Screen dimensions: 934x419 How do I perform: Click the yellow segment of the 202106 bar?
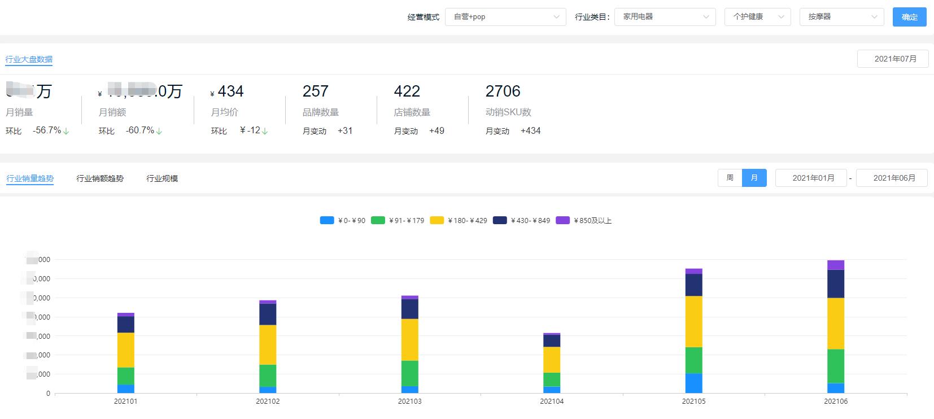[836, 324]
